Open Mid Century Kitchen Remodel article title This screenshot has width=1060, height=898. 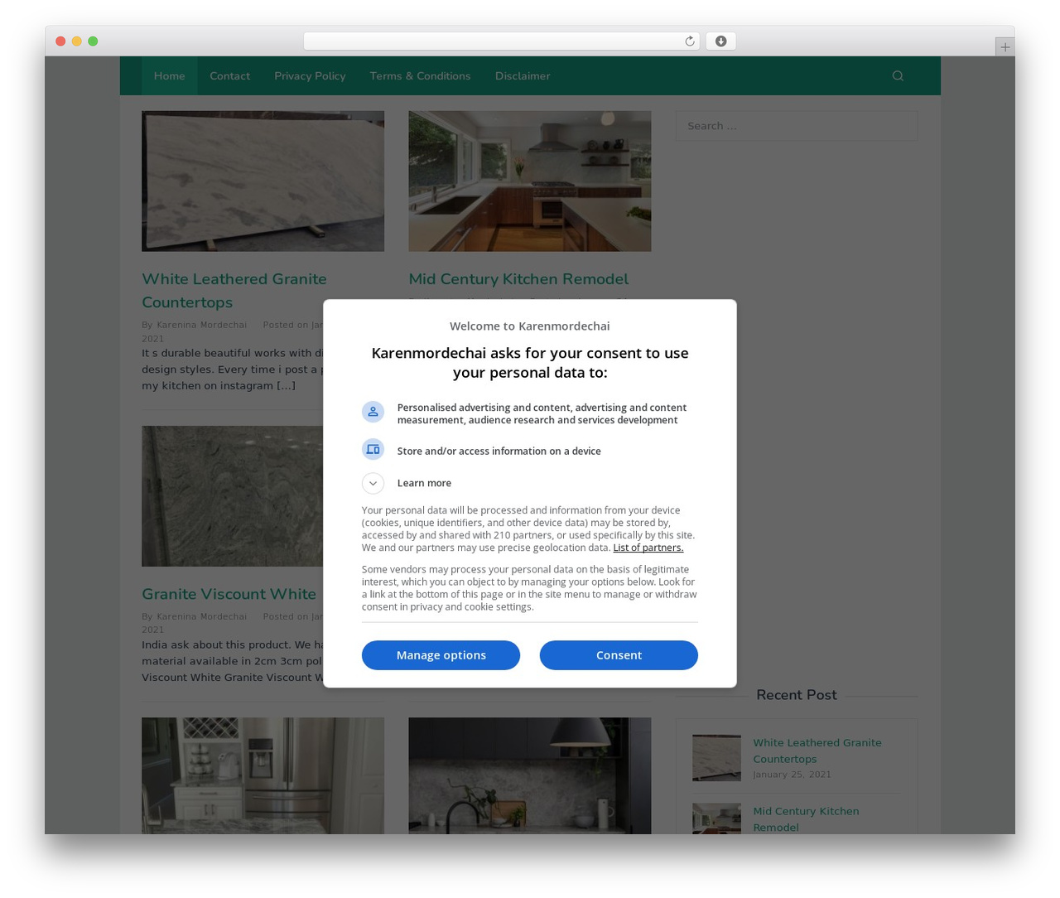click(x=518, y=279)
